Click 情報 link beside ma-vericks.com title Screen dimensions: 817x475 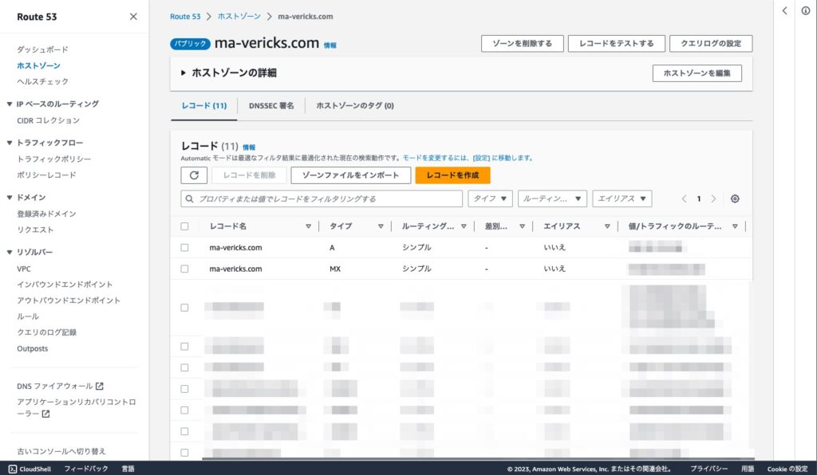[x=330, y=45]
